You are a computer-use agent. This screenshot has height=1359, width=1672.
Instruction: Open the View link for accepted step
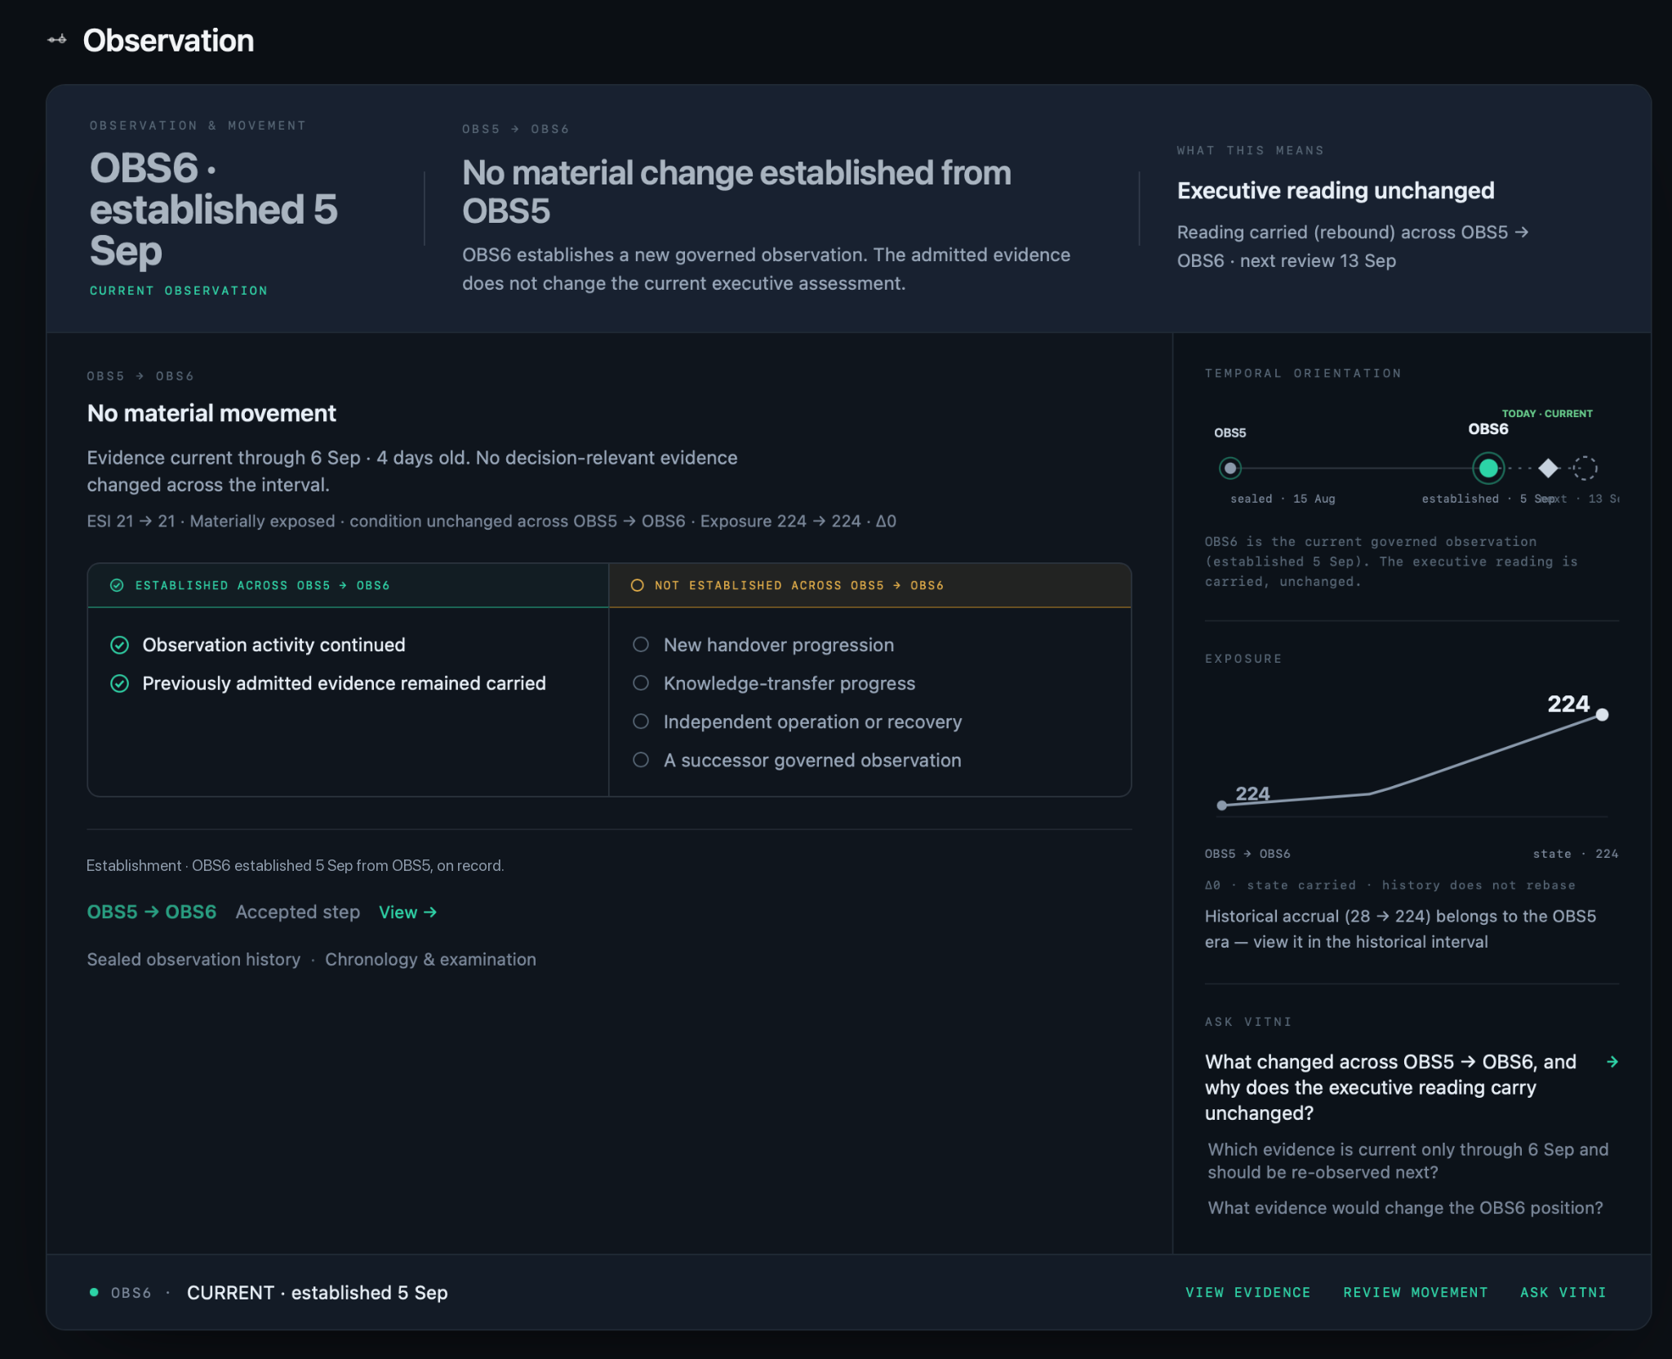click(x=407, y=913)
